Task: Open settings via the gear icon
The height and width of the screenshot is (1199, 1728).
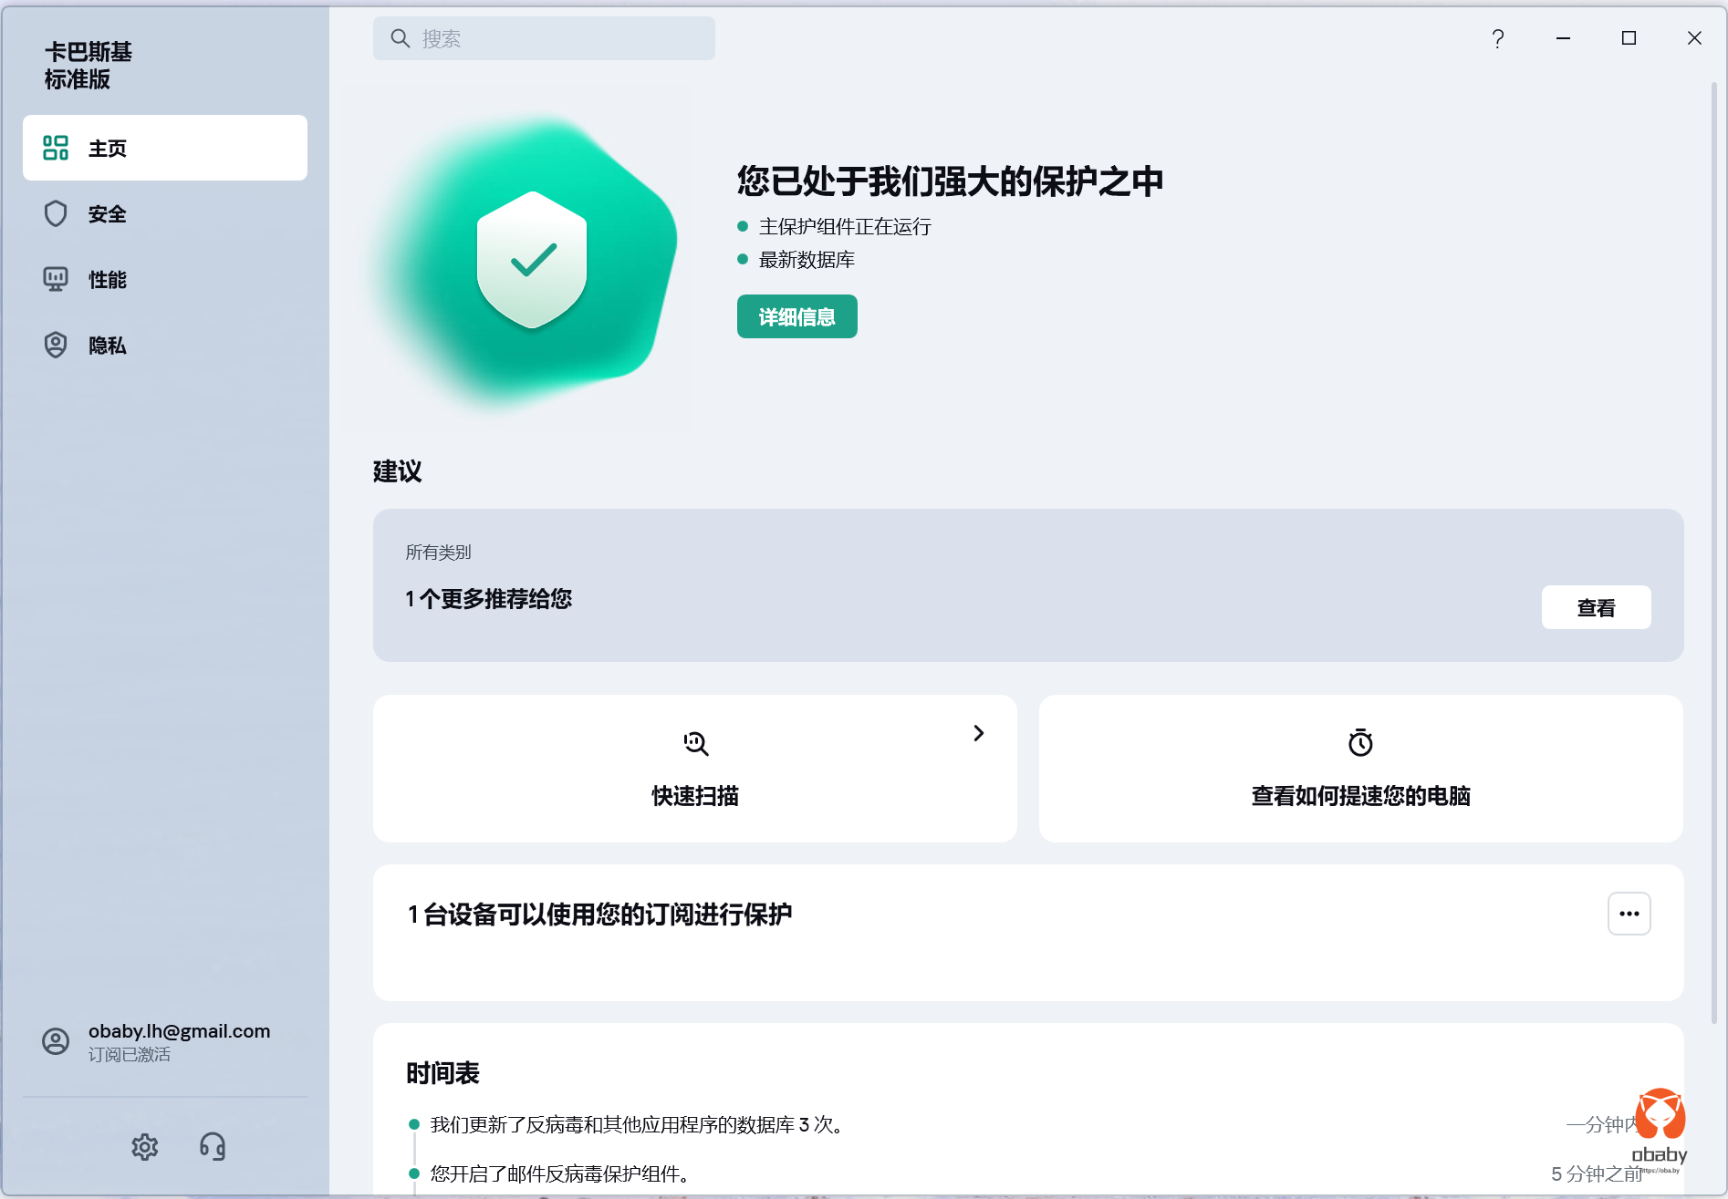Action: (145, 1146)
